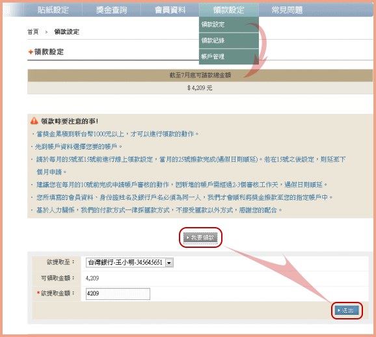Click the 我要領款 button
The image size is (376, 337).
click(200, 237)
